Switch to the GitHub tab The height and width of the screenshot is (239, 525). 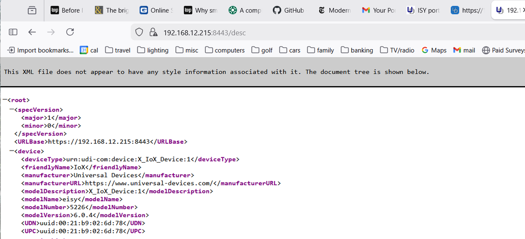click(289, 10)
